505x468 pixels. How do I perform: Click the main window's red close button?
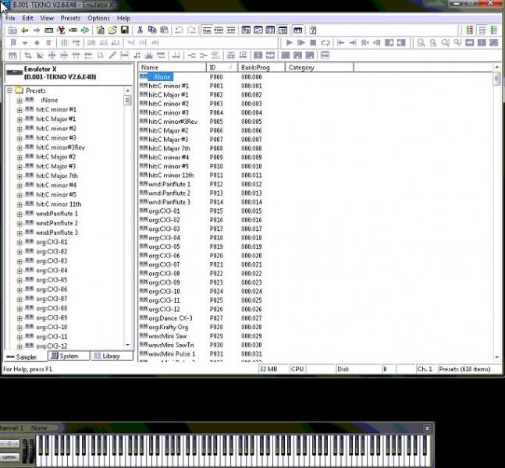(490, 3)
